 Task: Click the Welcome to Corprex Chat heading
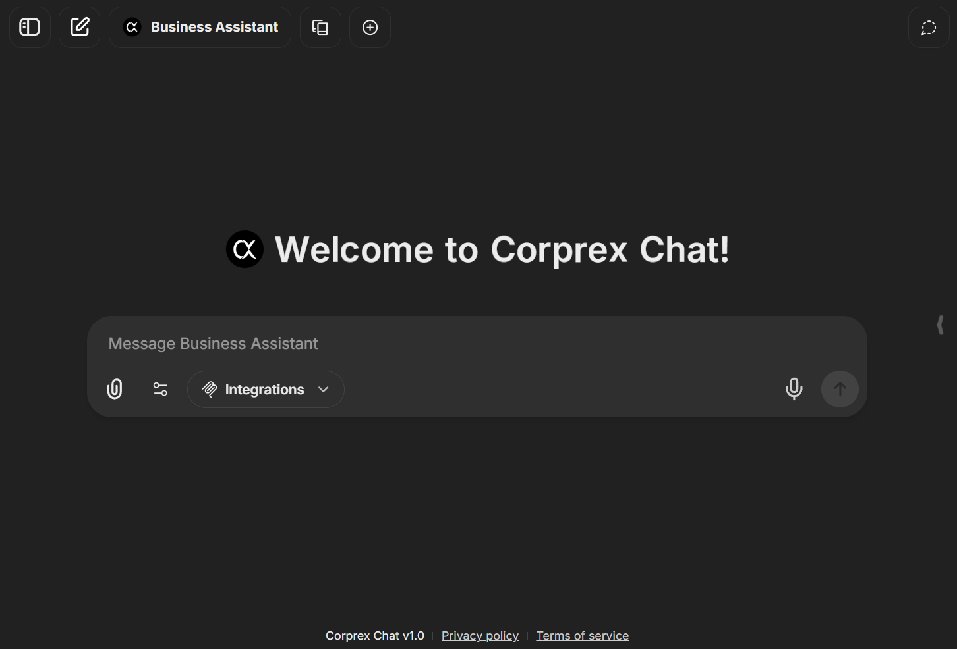point(501,249)
